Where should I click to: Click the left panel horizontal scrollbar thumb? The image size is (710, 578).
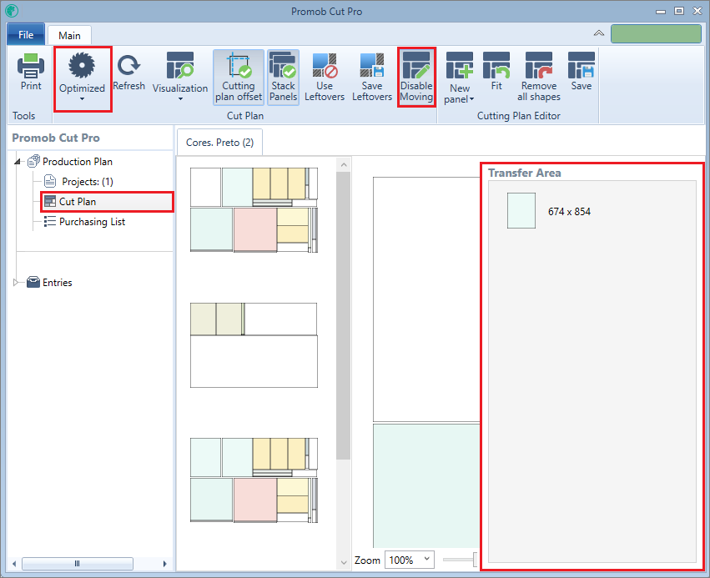pyautogui.click(x=78, y=564)
